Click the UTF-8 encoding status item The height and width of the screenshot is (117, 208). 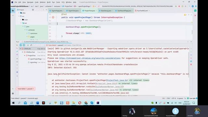(174, 98)
